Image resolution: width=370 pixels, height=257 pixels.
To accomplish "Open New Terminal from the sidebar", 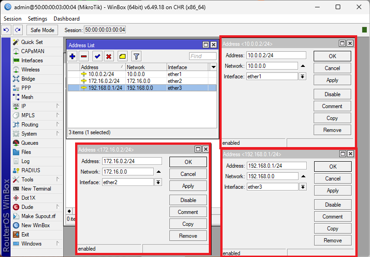I will (x=36, y=189).
